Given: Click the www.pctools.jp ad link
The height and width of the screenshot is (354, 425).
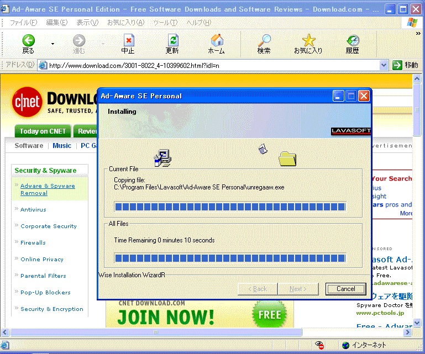Looking at the screenshot, I should tap(380, 313).
